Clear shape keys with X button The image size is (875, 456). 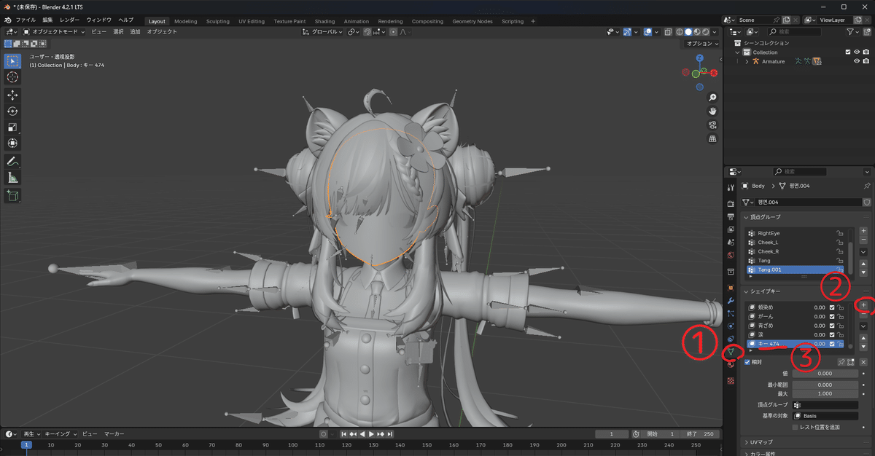863,362
